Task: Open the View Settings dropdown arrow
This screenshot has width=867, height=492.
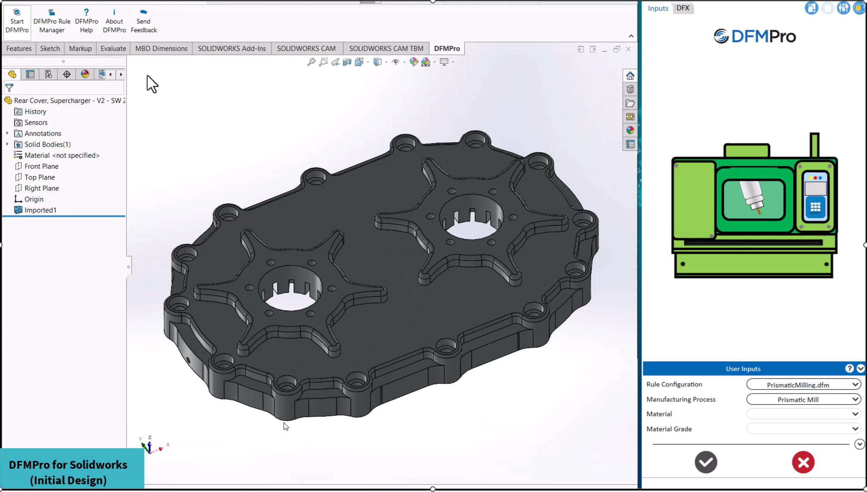Action: click(453, 62)
